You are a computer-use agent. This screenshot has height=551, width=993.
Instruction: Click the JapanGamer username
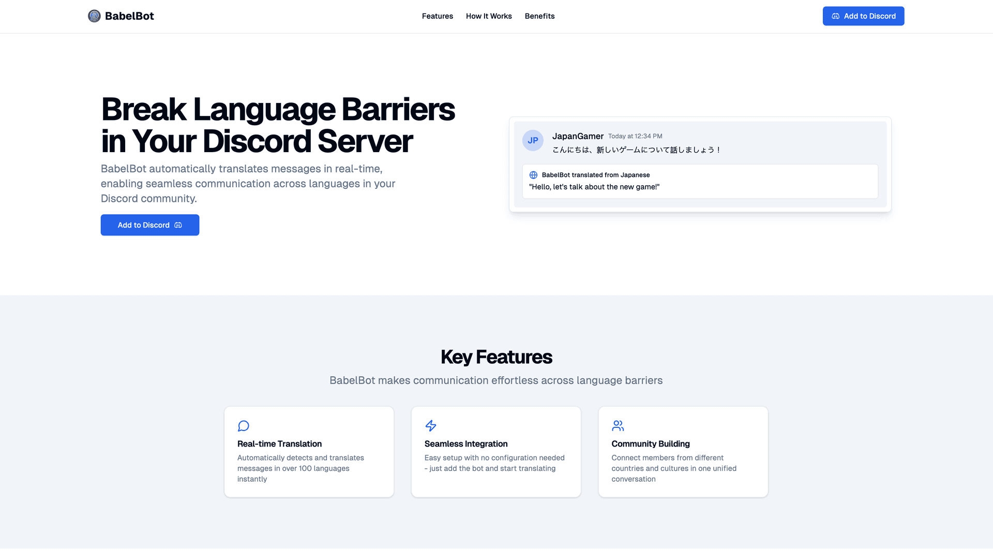click(578, 136)
